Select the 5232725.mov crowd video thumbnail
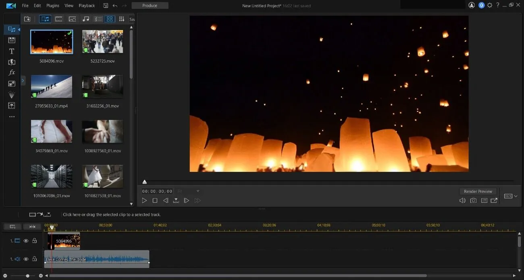Image resolution: width=524 pixels, height=280 pixels. 102,42
